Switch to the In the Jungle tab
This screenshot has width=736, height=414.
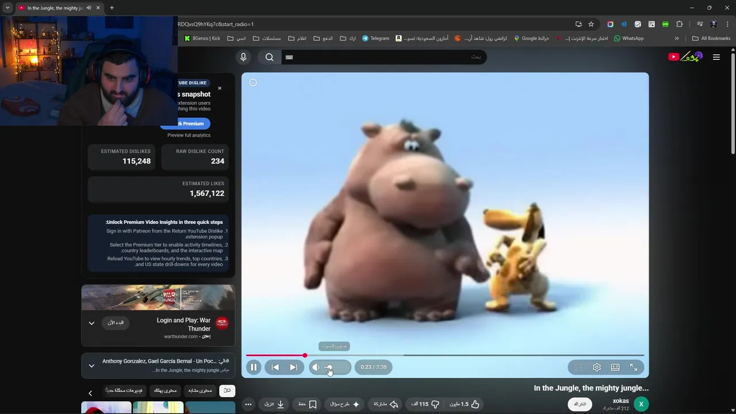[55, 8]
